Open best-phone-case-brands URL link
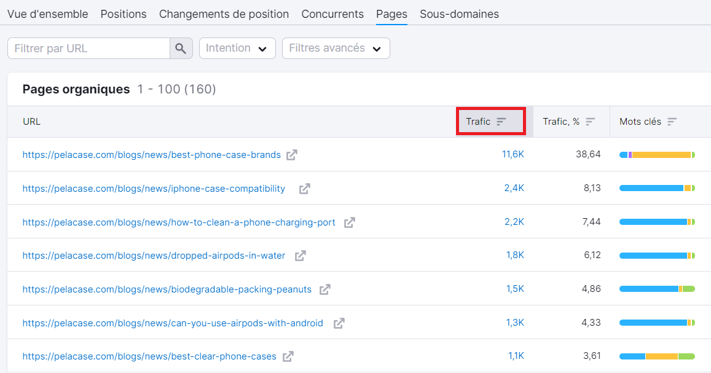 point(151,155)
